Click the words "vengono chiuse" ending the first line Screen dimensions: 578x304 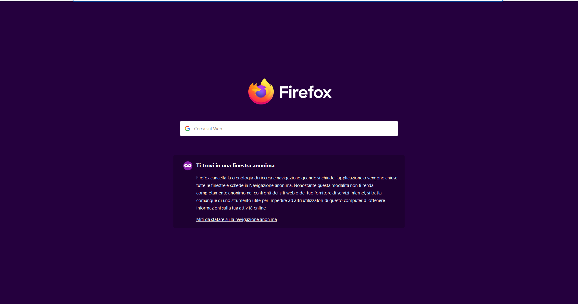click(382, 178)
